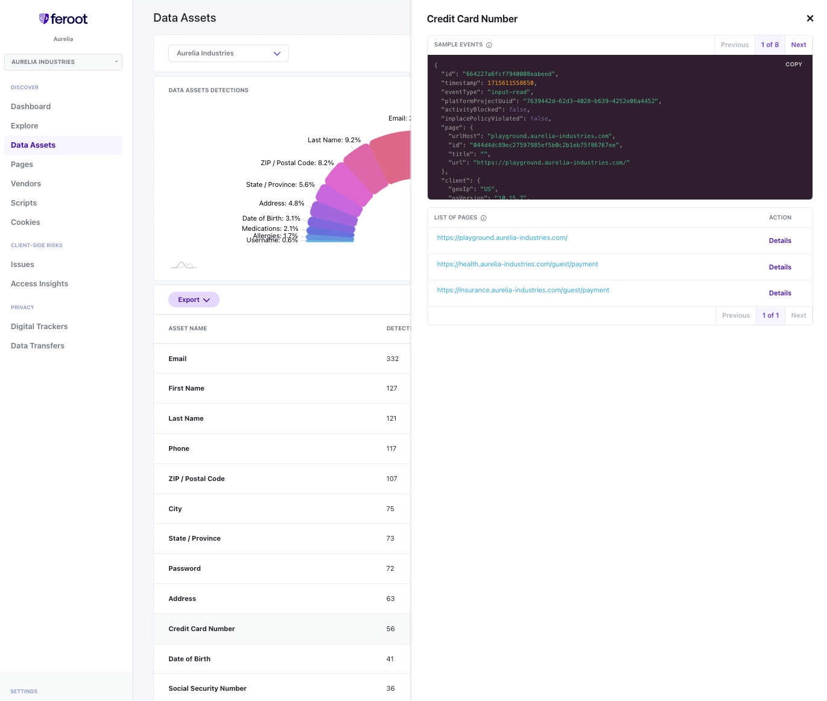The image size is (827, 701).
Task: View Details for the insurance payment page
Action: point(780,293)
